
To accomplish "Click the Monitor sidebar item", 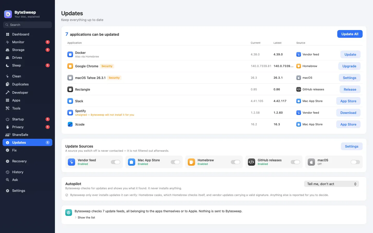I will point(27,42).
